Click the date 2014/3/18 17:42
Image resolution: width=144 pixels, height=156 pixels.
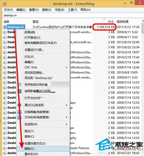[128, 57]
